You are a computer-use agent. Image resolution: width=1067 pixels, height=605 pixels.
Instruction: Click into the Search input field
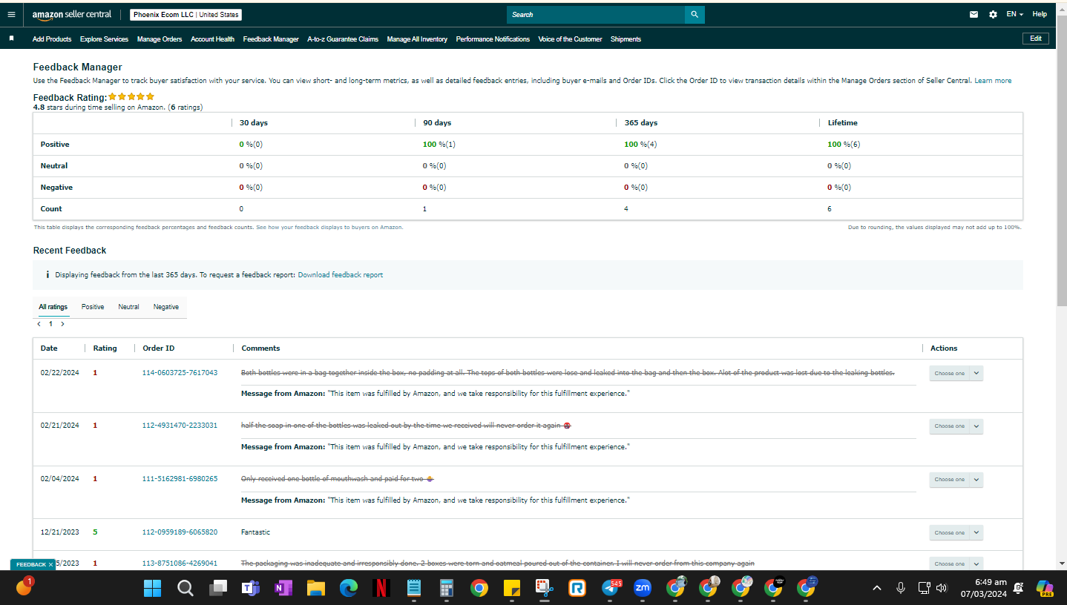[596, 14]
